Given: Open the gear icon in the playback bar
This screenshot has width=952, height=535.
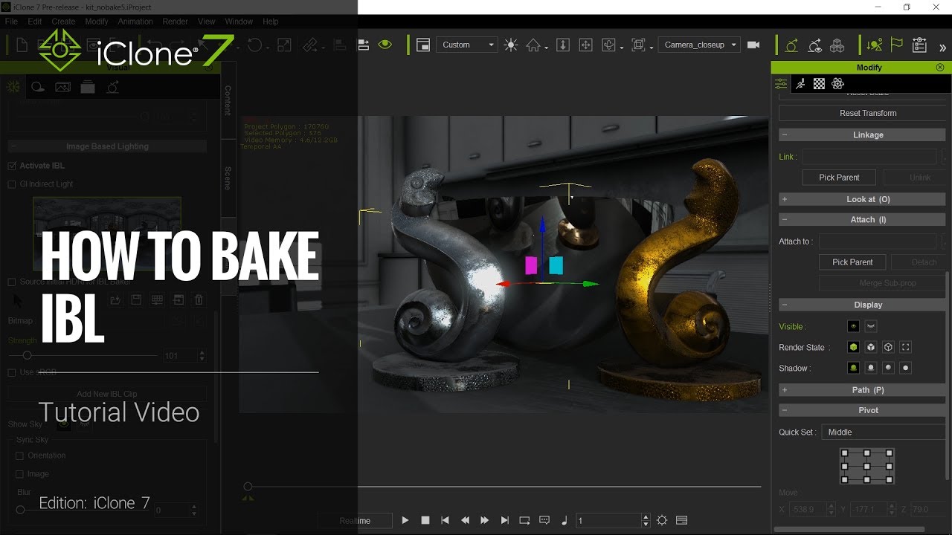Looking at the screenshot, I should (662, 521).
